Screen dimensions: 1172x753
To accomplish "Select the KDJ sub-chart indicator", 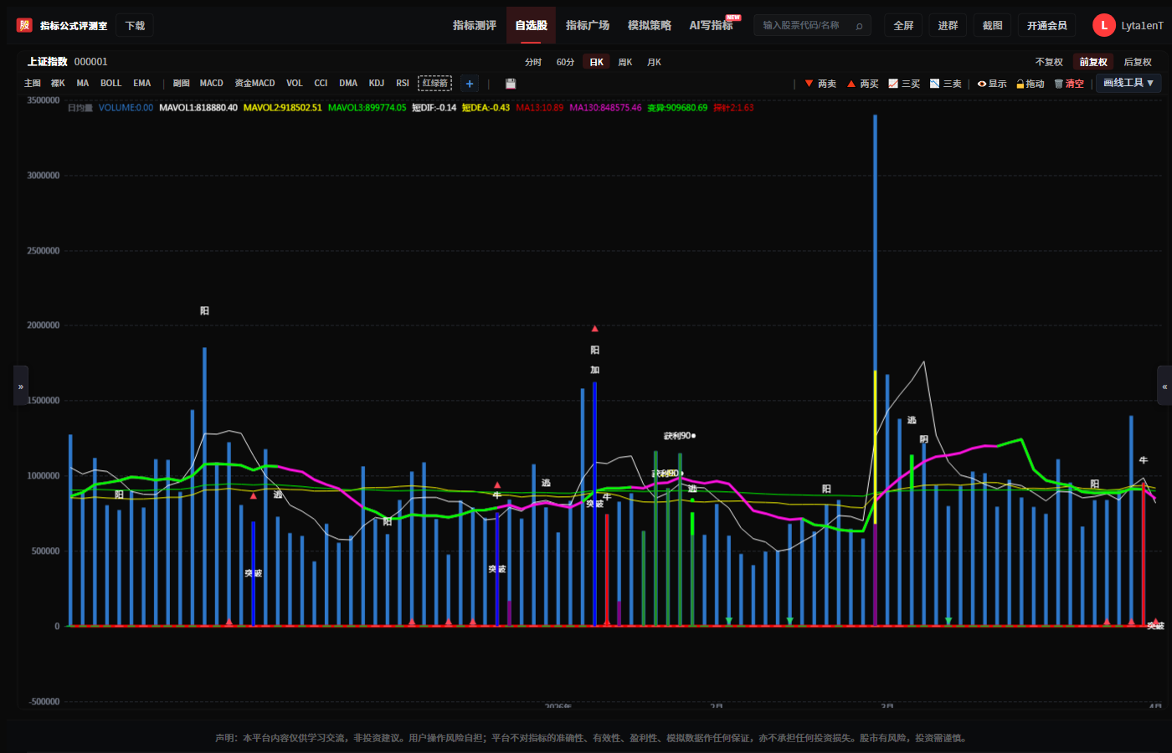I will pyautogui.click(x=377, y=84).
